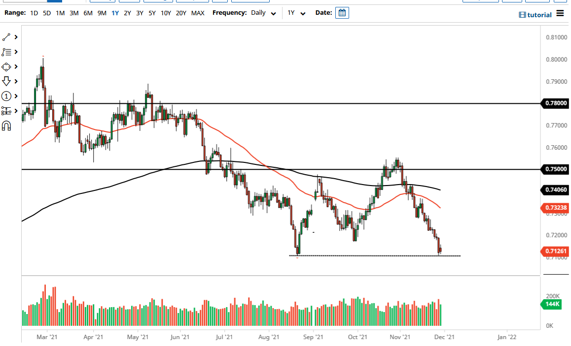Select the arrow marker tool
Screen dimensions: 571x346
[x=7, y=81]
